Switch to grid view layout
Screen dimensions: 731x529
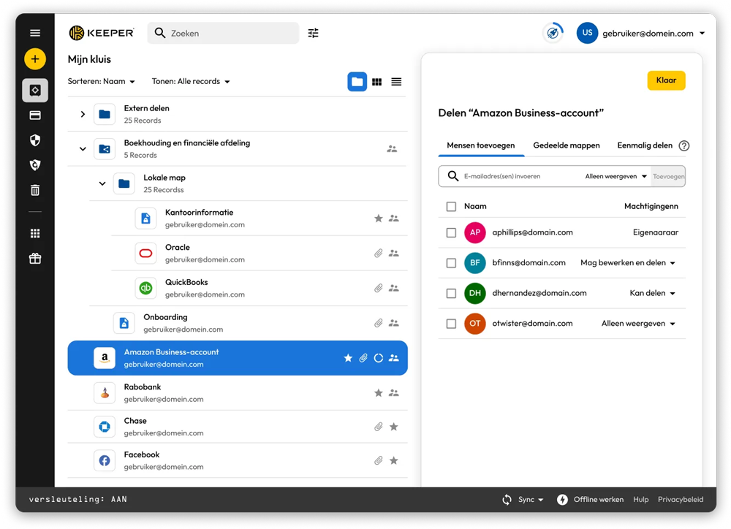(x=376, y=82)
